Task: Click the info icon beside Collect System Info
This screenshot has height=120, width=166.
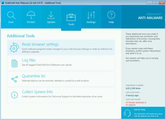Action: pos(14,95)
